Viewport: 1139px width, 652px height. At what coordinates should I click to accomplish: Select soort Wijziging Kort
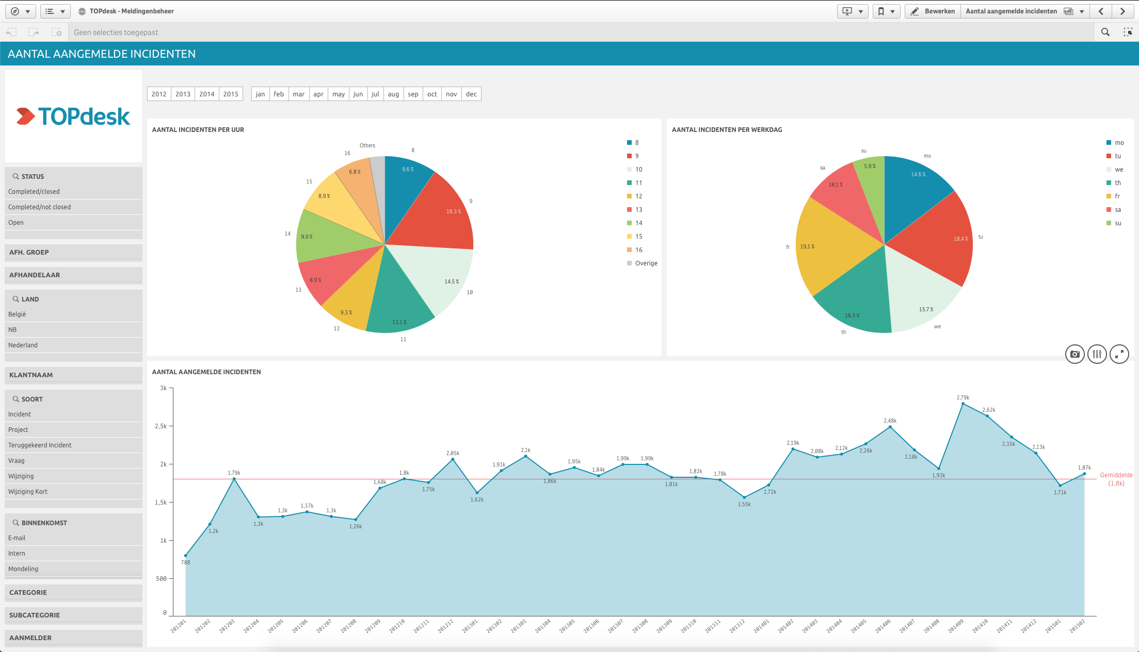pyautogui.click(x=73, y=491)
